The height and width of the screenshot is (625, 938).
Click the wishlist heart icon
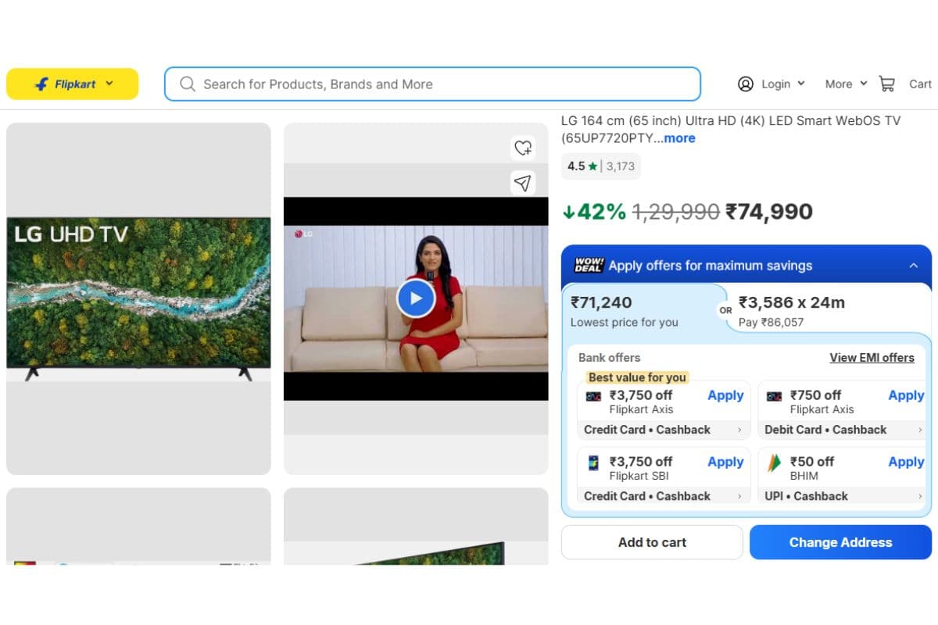[522, 147]
